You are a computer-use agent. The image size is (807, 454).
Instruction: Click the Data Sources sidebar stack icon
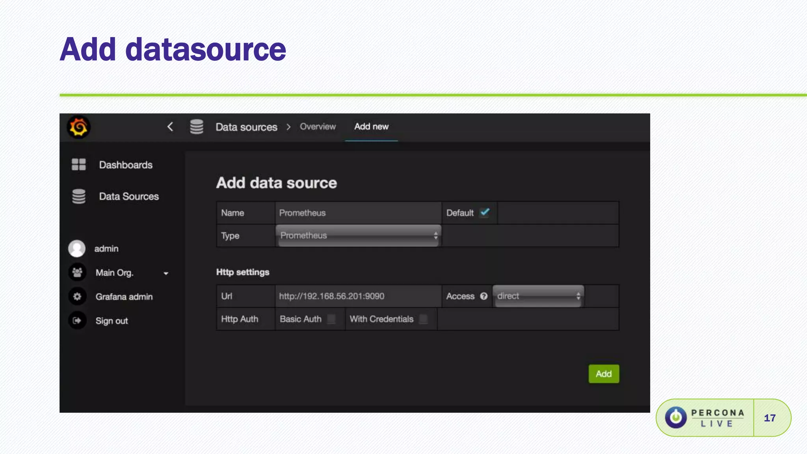coord(79,196)
